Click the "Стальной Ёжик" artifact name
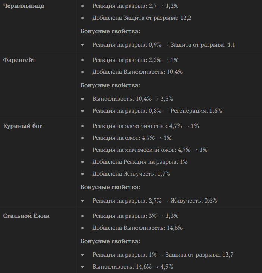 tap(26, 216)
